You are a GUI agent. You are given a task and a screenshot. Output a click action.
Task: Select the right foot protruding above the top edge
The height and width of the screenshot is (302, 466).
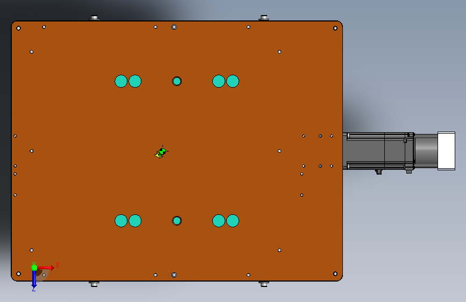pos(264,18)
